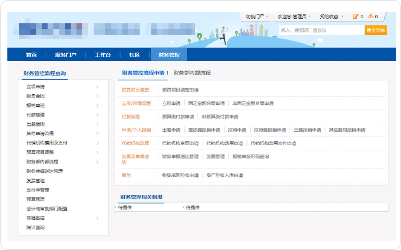Expand 财务合同 with its arrow
The height and width of the screenshot is (250, 401).
point(98,96)
